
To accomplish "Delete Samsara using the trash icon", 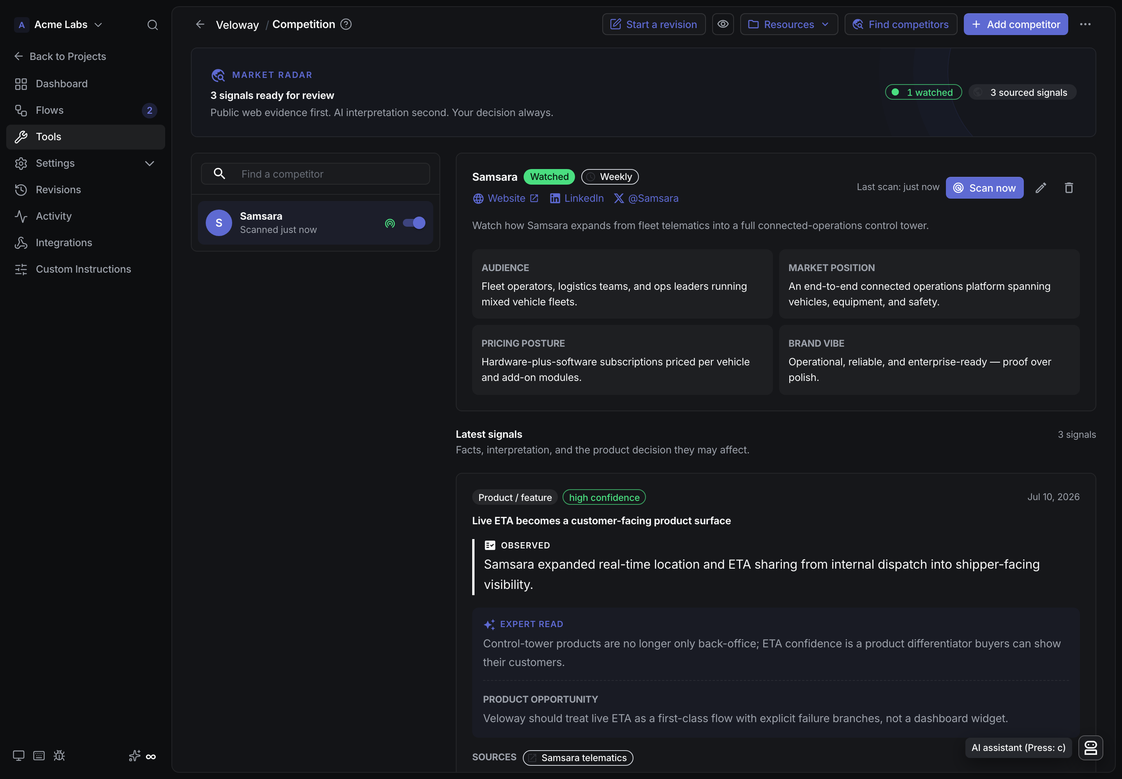I will [x=1069, y=188].
